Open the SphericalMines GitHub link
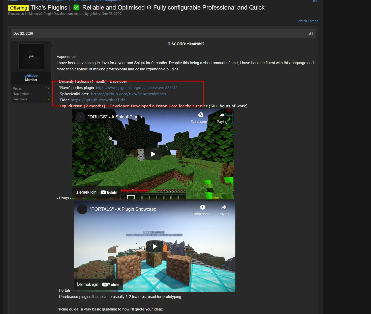The image size is (371, 314). (x=128, y=94)
